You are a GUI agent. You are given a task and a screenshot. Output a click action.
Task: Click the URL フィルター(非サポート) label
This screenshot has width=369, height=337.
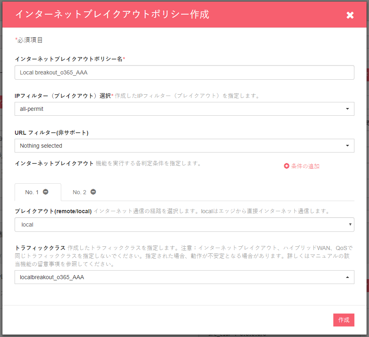point(51,133)
